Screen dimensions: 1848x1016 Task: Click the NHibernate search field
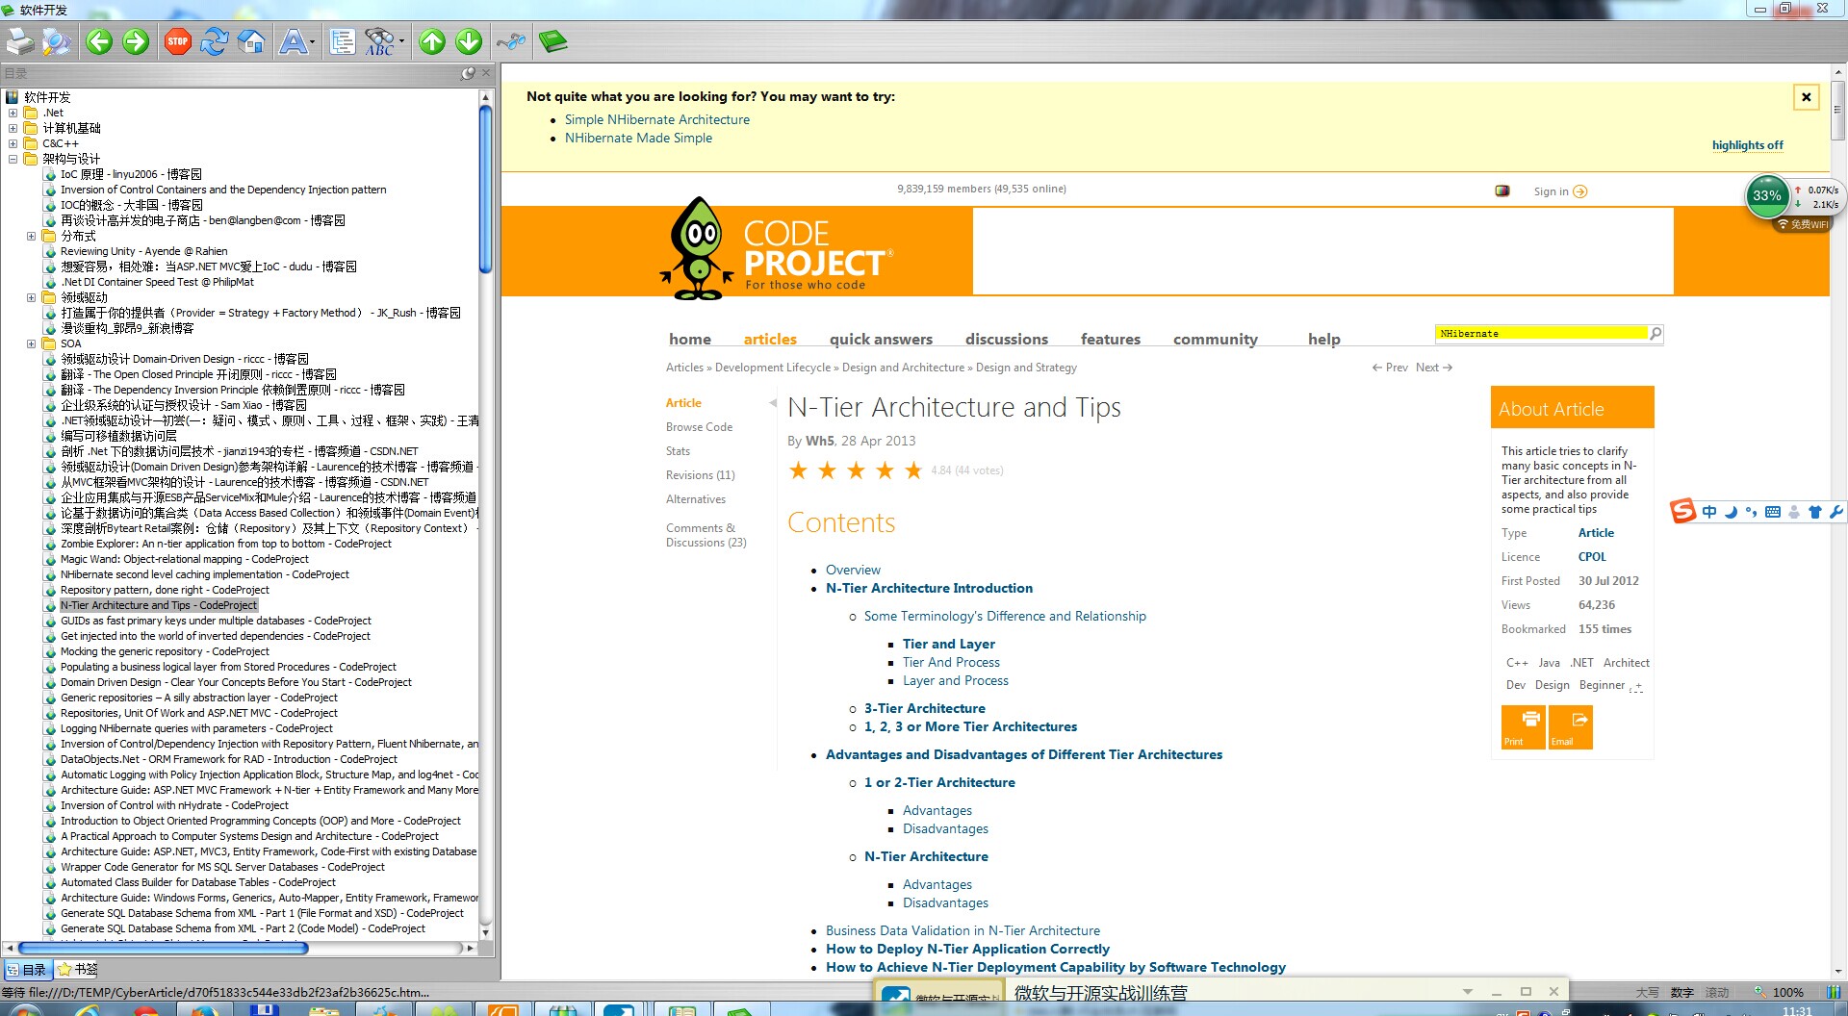point(1541,334)
